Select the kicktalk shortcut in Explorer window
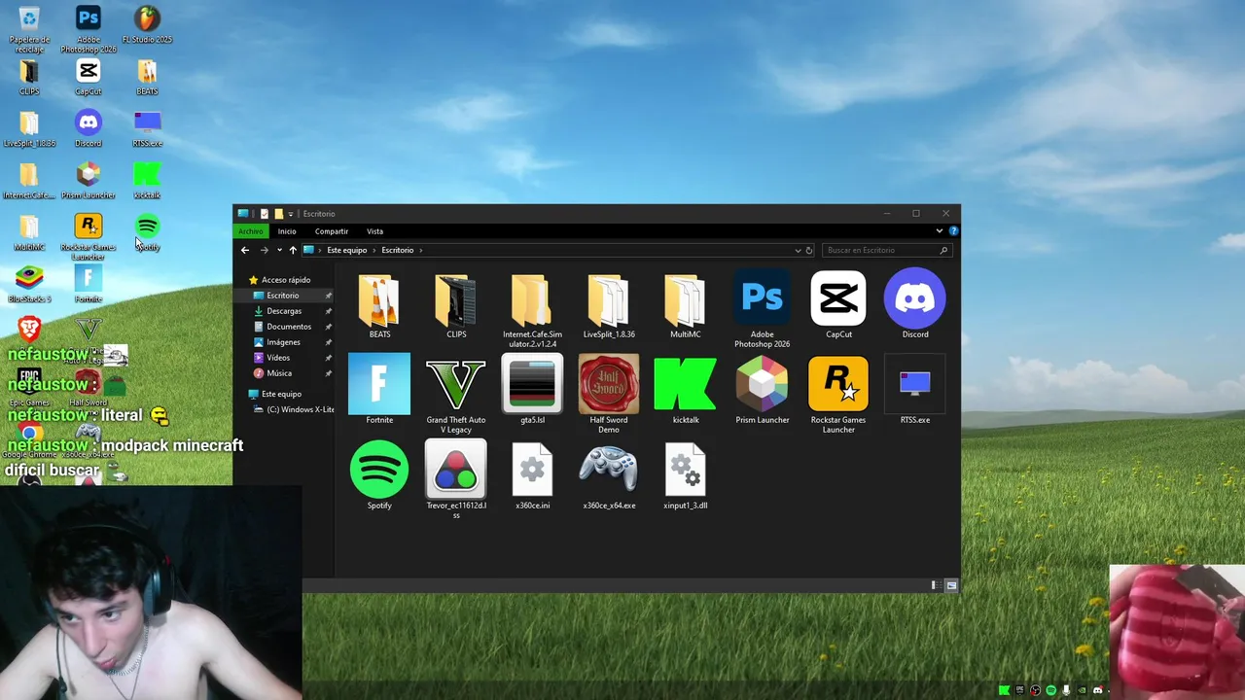The image size is (1245, 700). pyautogui.click(x=685, y=390)
